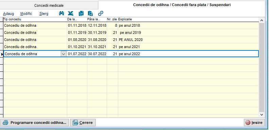Click the Explicatie column header

coord(188,19)
